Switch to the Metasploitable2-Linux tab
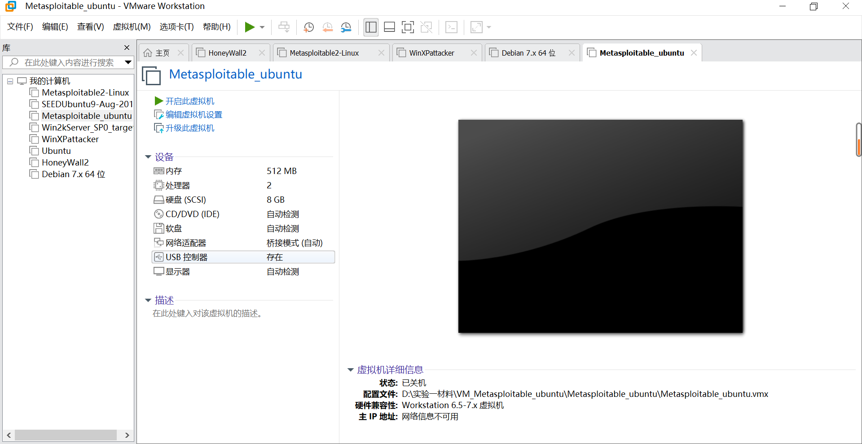Image resolution: width=862 pixels, height=444 pixels. (324, 53)
